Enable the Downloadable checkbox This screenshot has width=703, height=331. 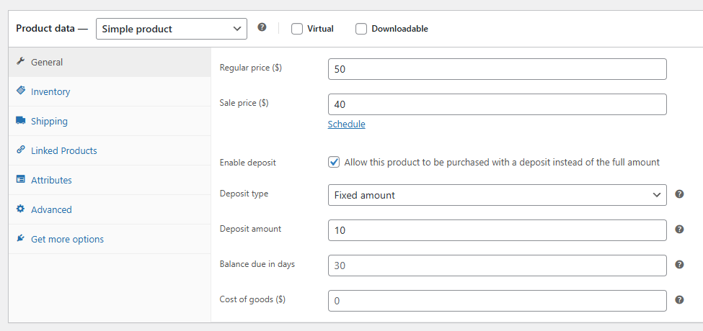(361, 29)
